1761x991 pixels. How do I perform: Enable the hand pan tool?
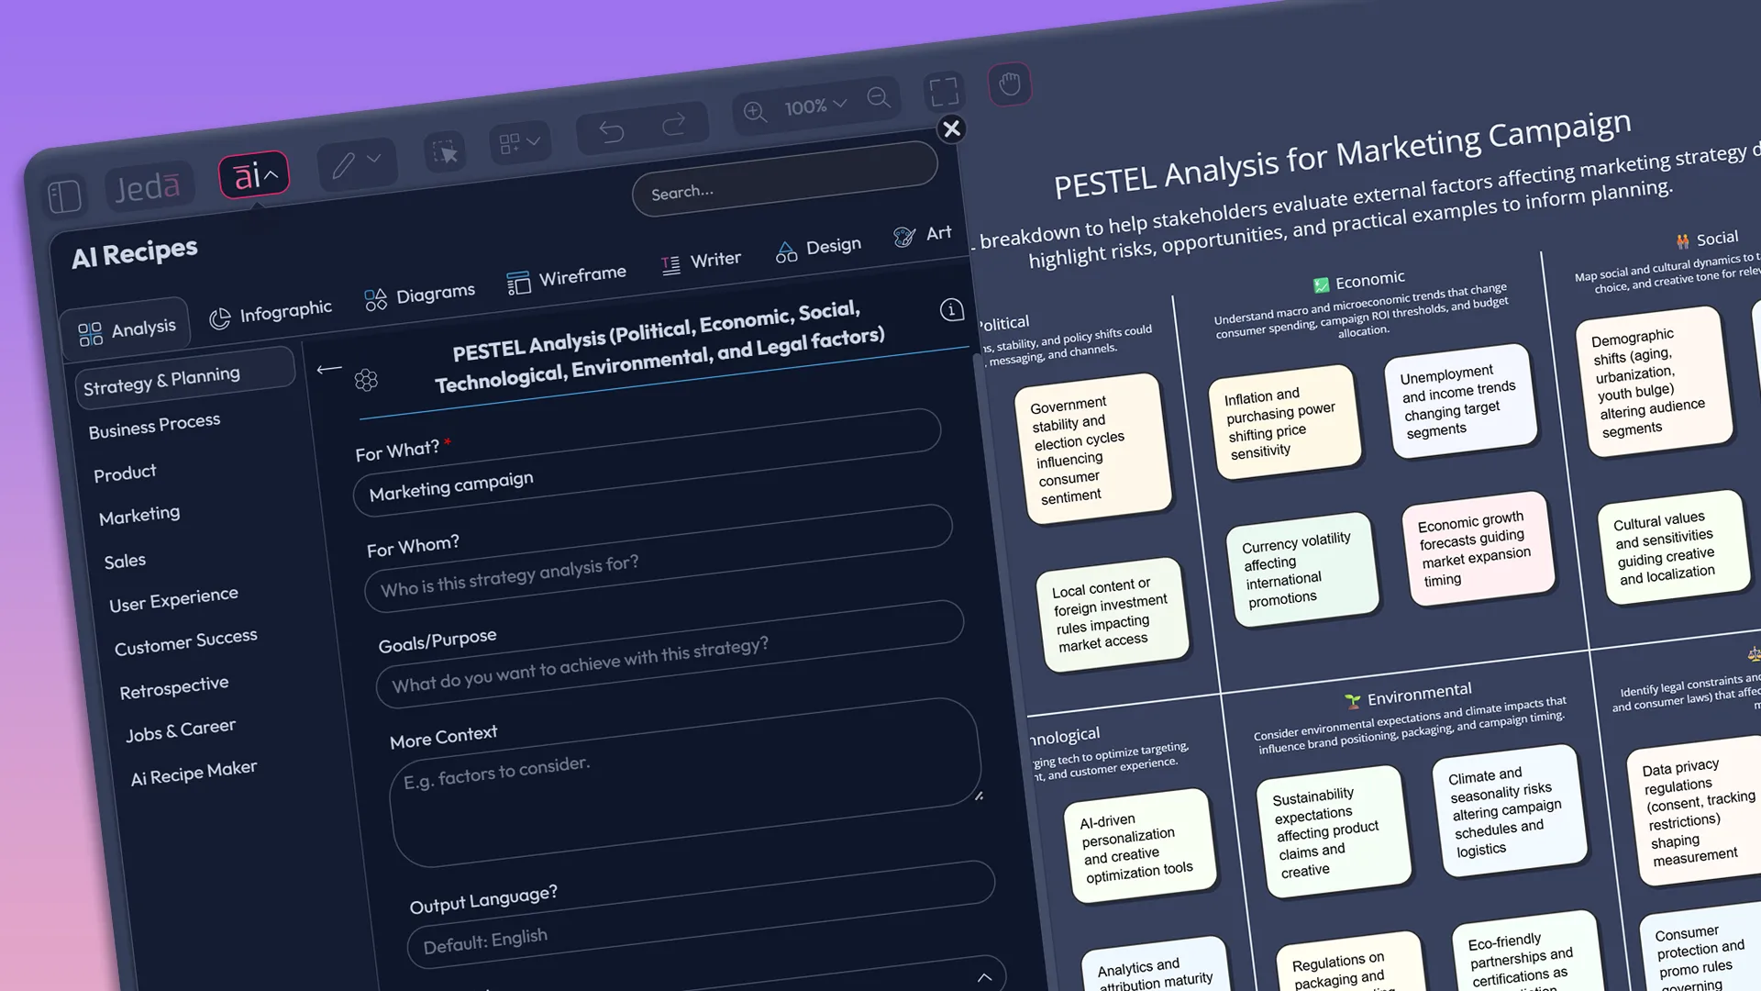1010,84
